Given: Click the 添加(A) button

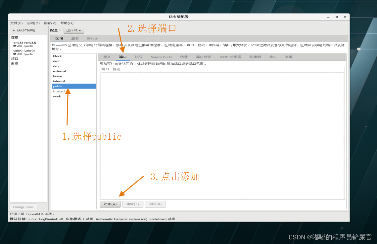Looking at the screenshot, I should [x=110, y=204].
